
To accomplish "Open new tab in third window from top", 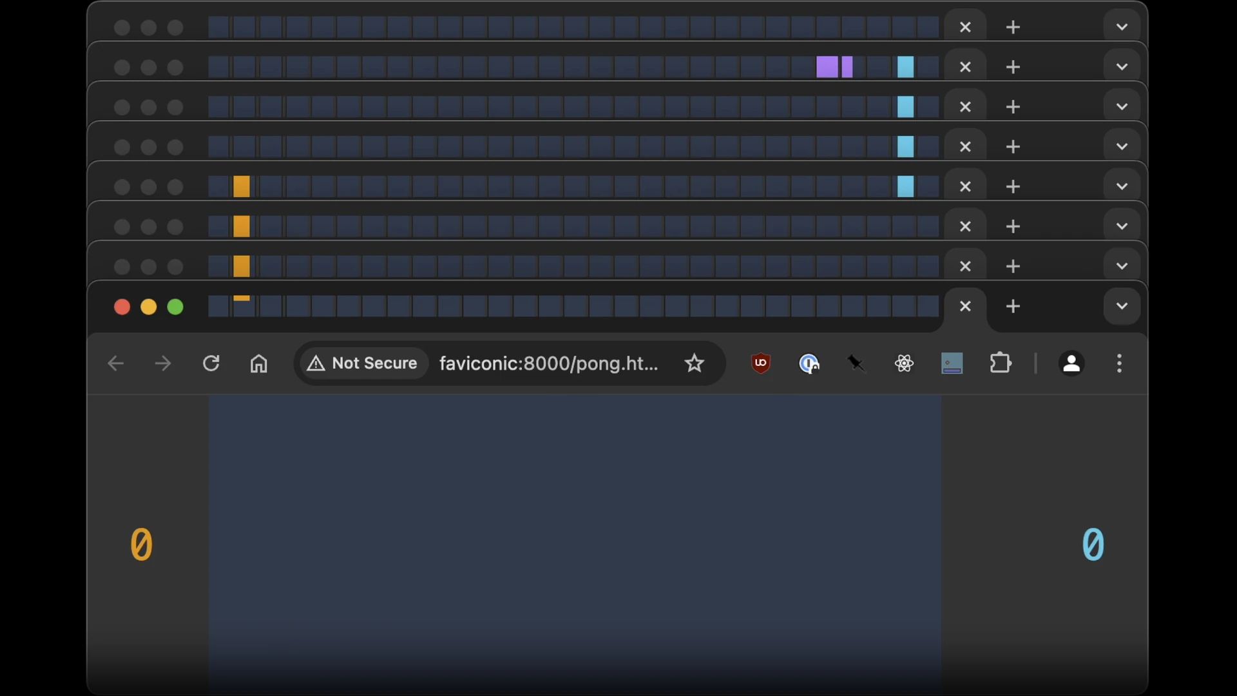I will tap(1013, 107).
